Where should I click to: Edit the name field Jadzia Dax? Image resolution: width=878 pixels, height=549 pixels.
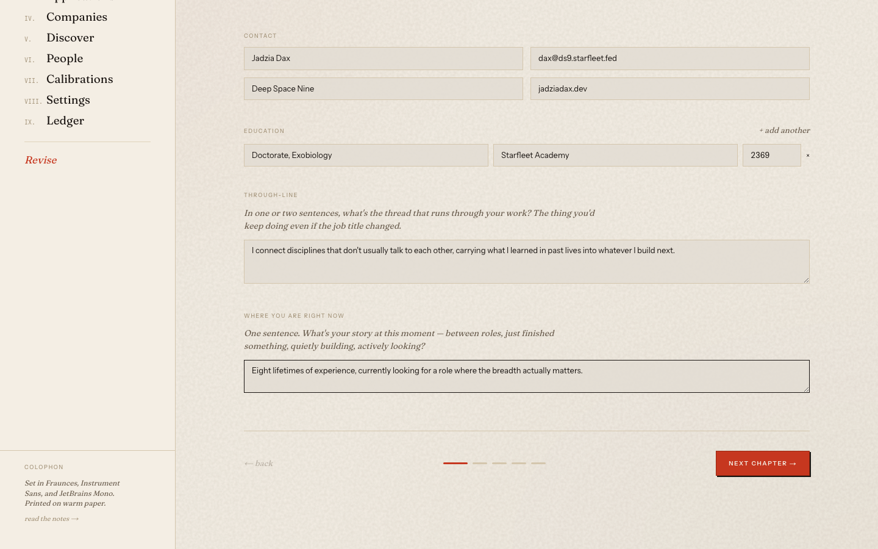(x=383, y=59)
